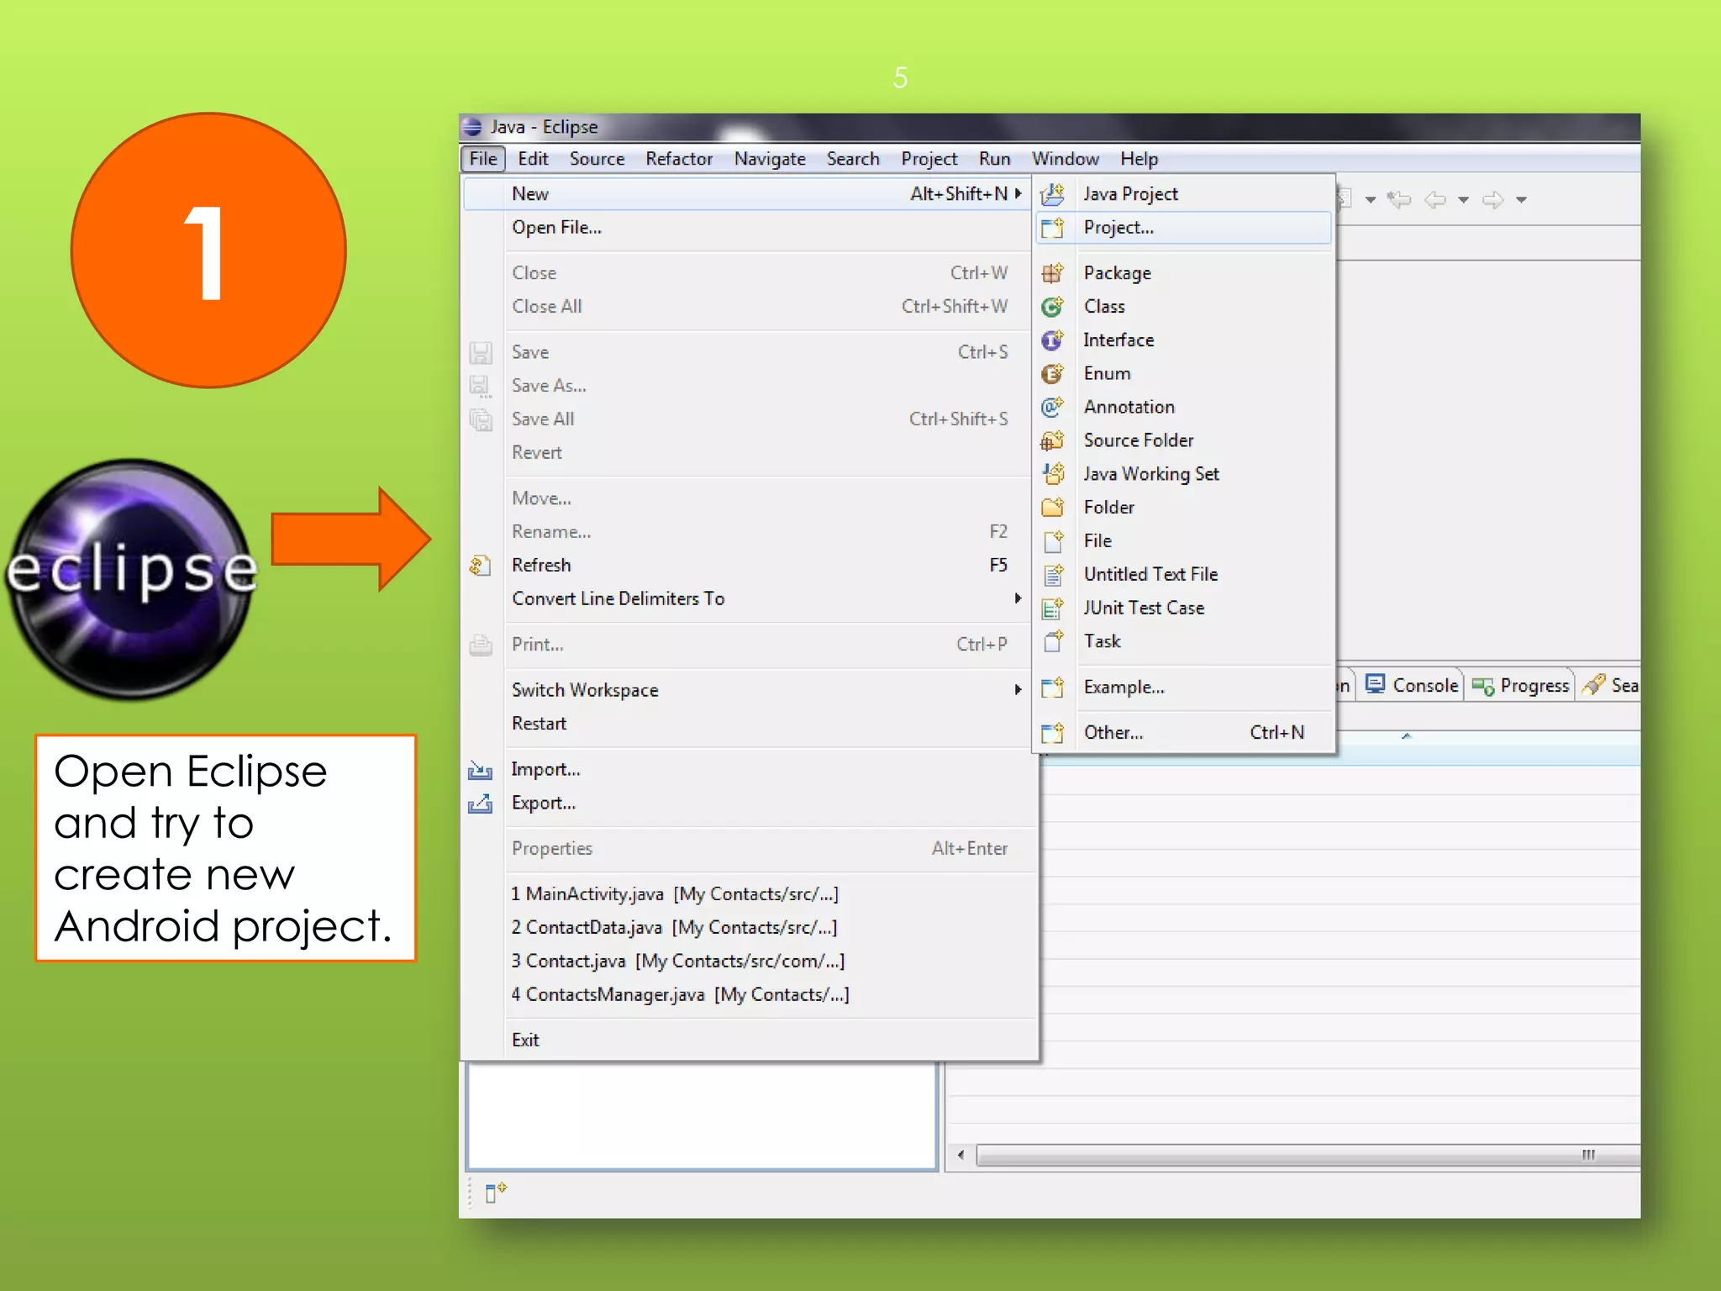Image resolution: width=1721 pixels, height=1291 pixels.
Task: Open recent file 1 MainActivity.java
Action: click(748, 894)
